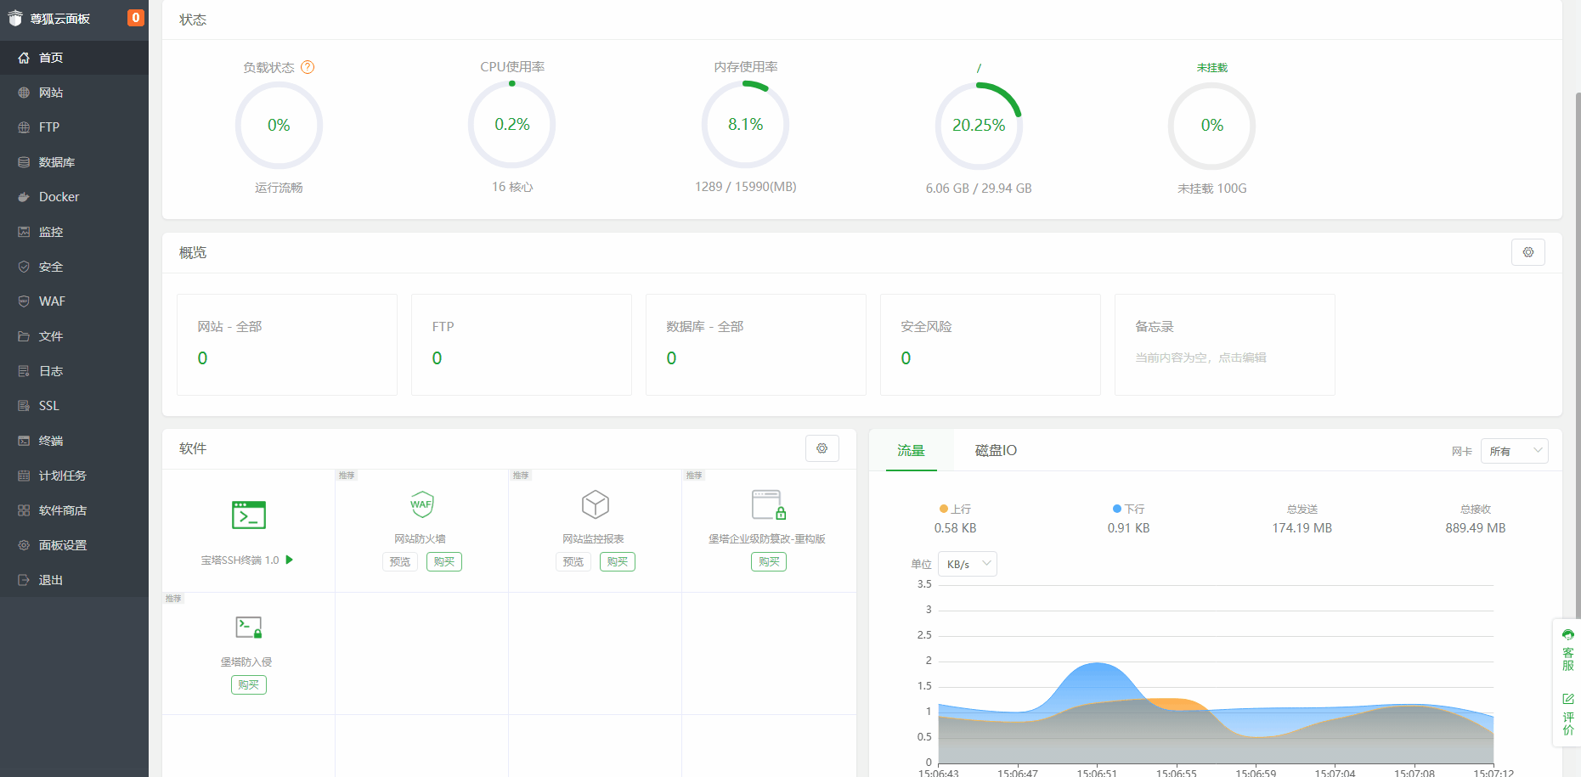Open the 安全 security section

pos(74,267)
